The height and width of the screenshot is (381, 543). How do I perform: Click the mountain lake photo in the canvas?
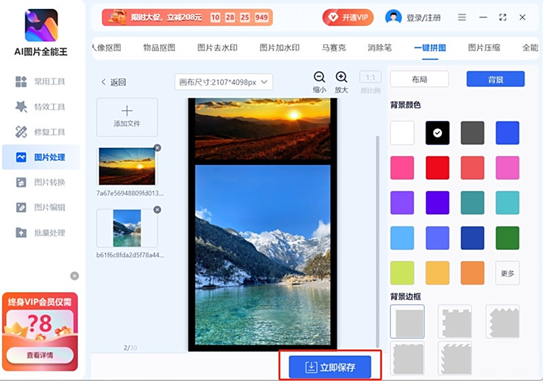[263, 255]
